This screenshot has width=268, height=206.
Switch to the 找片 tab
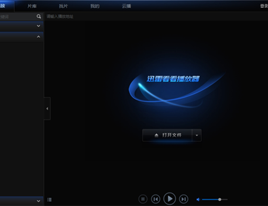pyautogui.click(x=63, y=6)
